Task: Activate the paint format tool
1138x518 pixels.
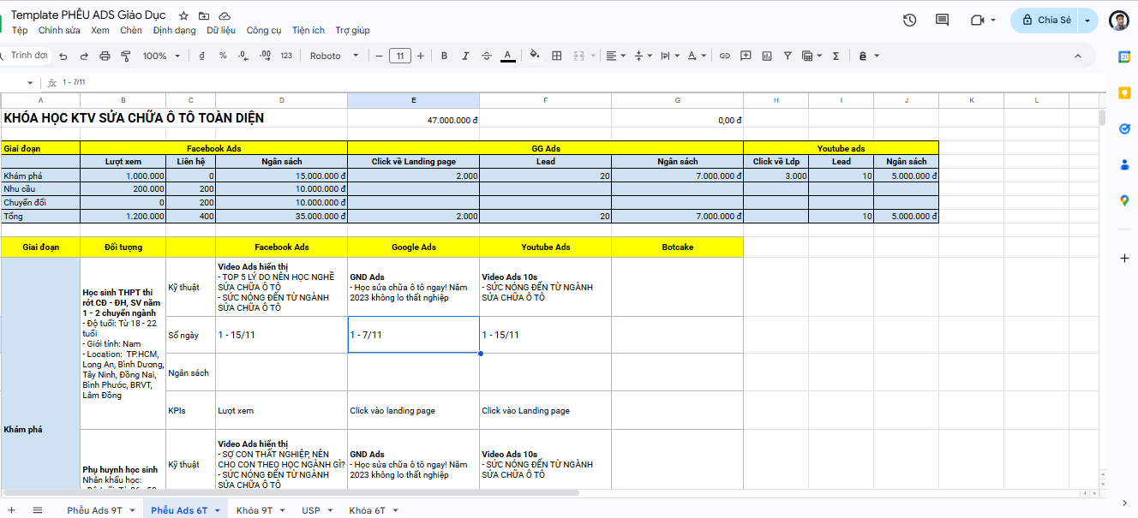Action: pyautogui.click(x=126, y=56)
